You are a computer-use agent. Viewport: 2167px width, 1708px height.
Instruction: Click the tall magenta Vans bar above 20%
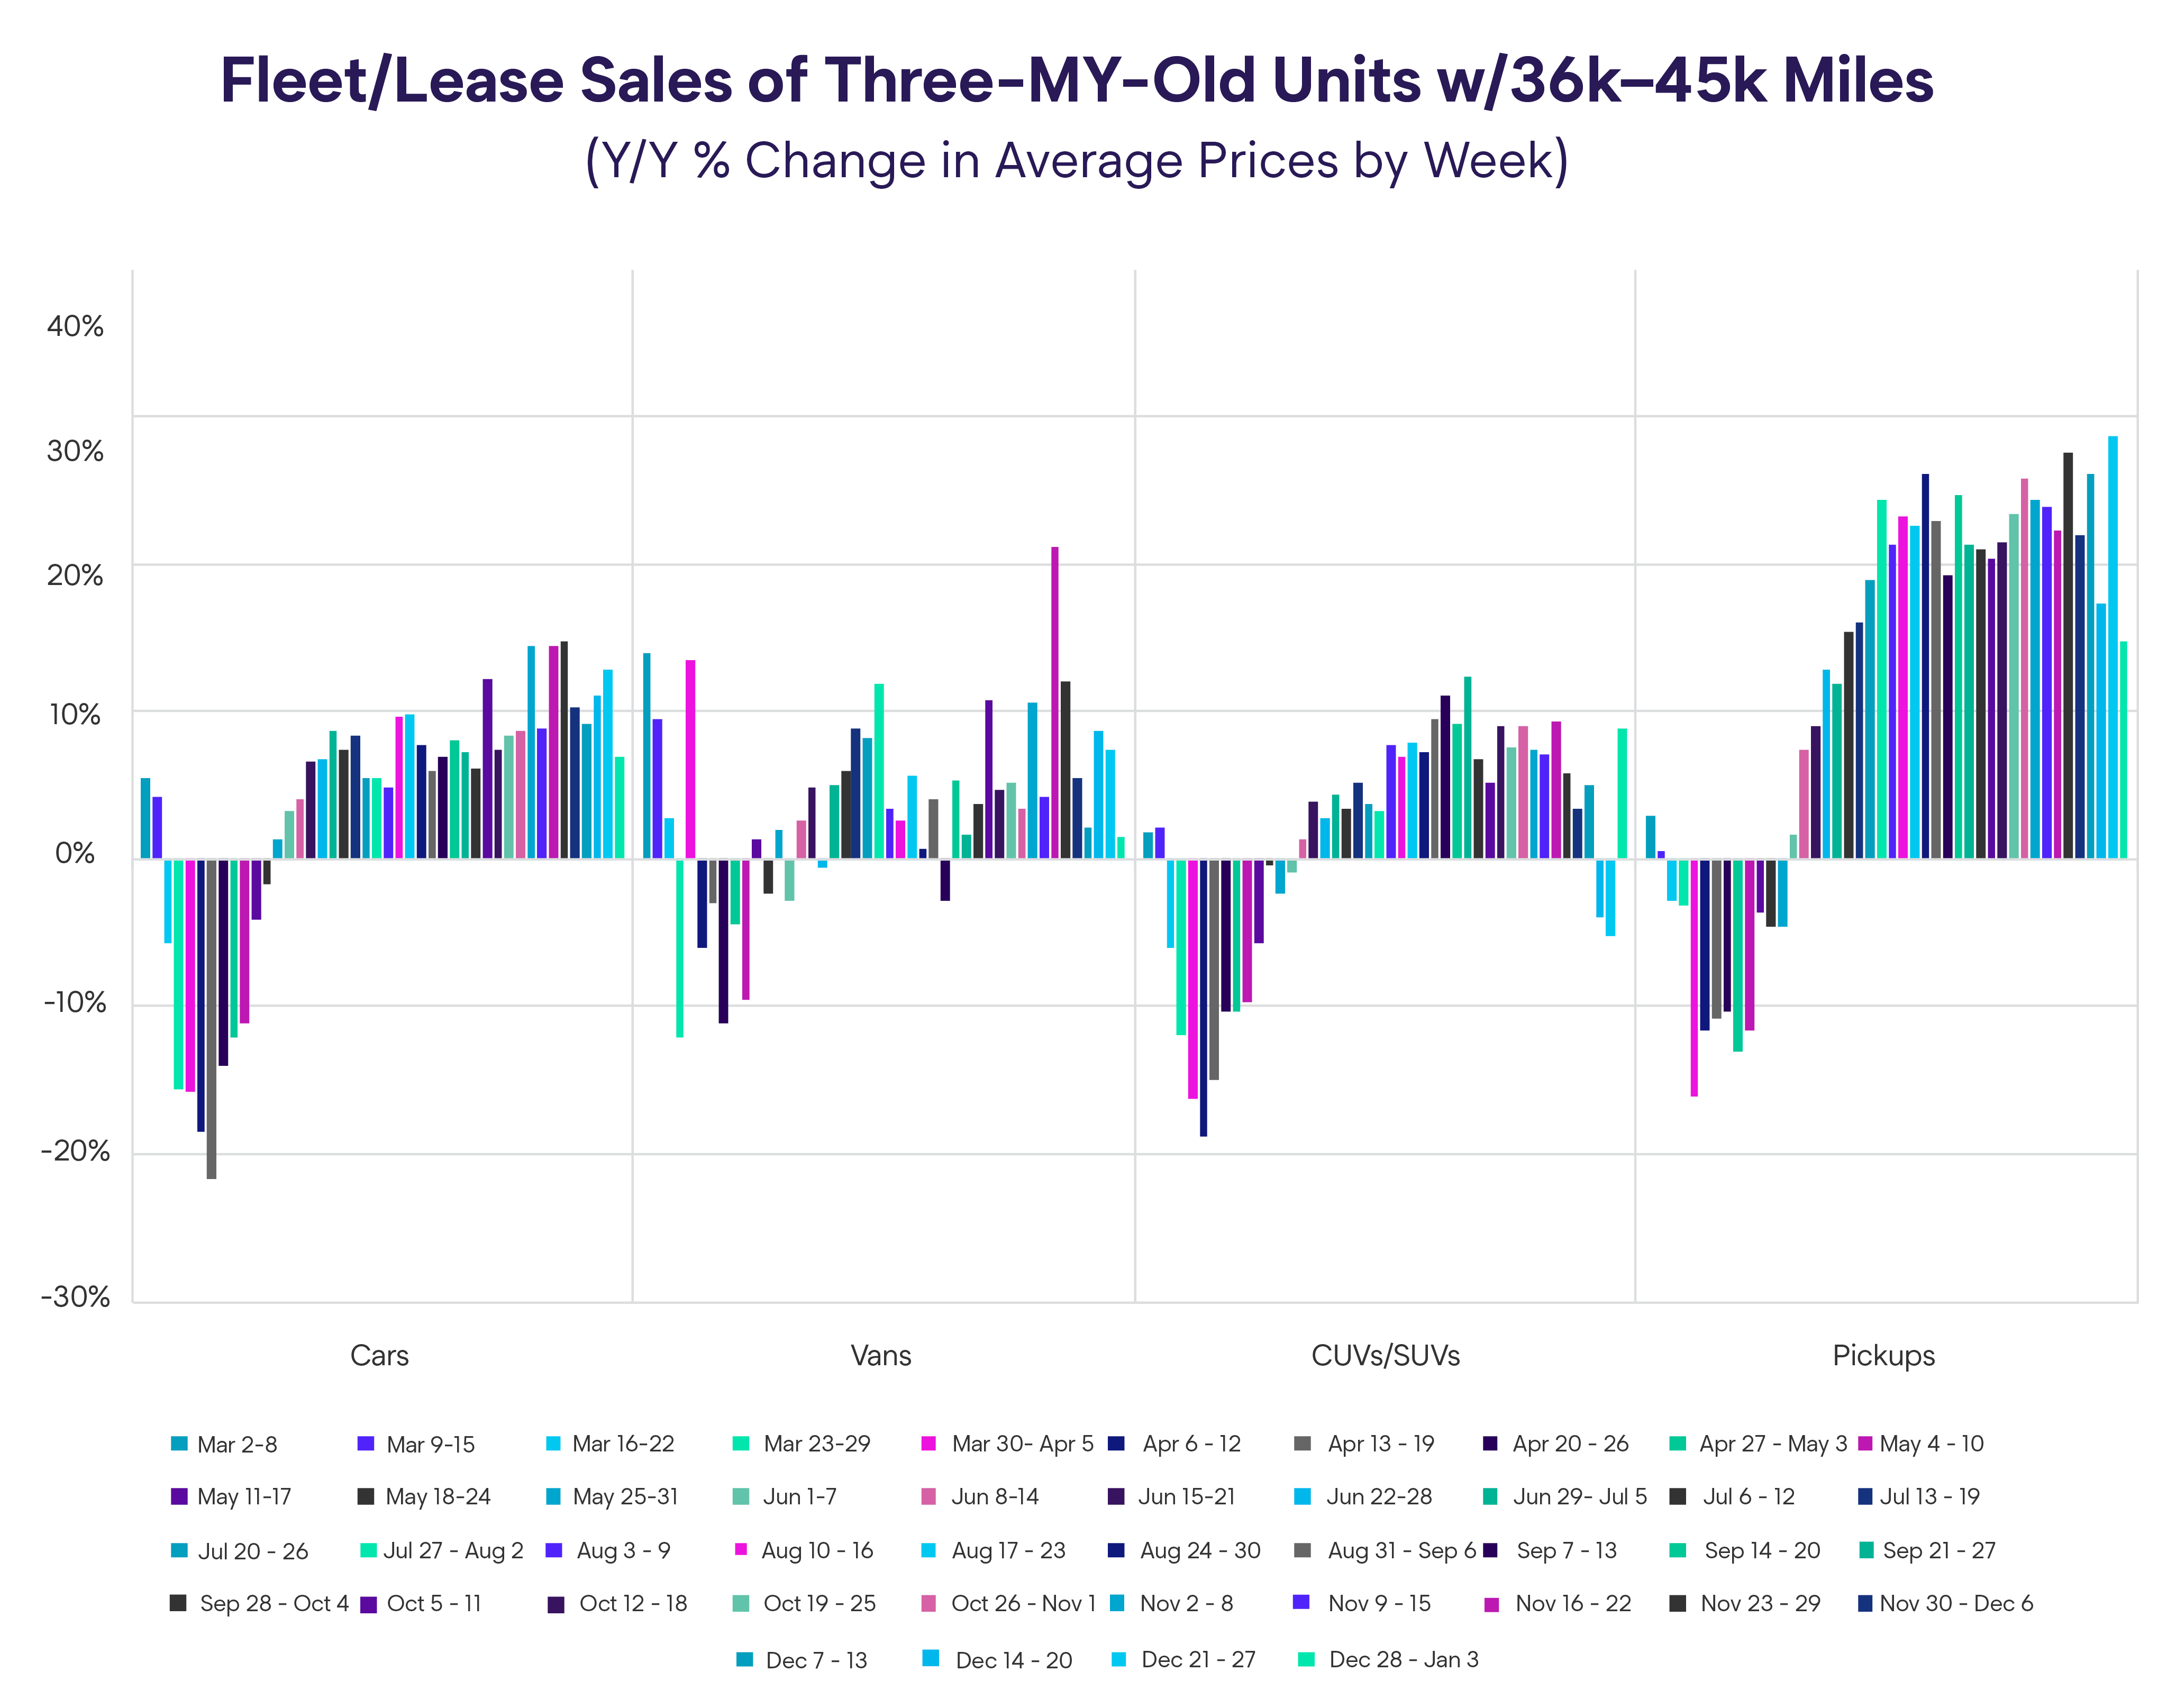1055,703
